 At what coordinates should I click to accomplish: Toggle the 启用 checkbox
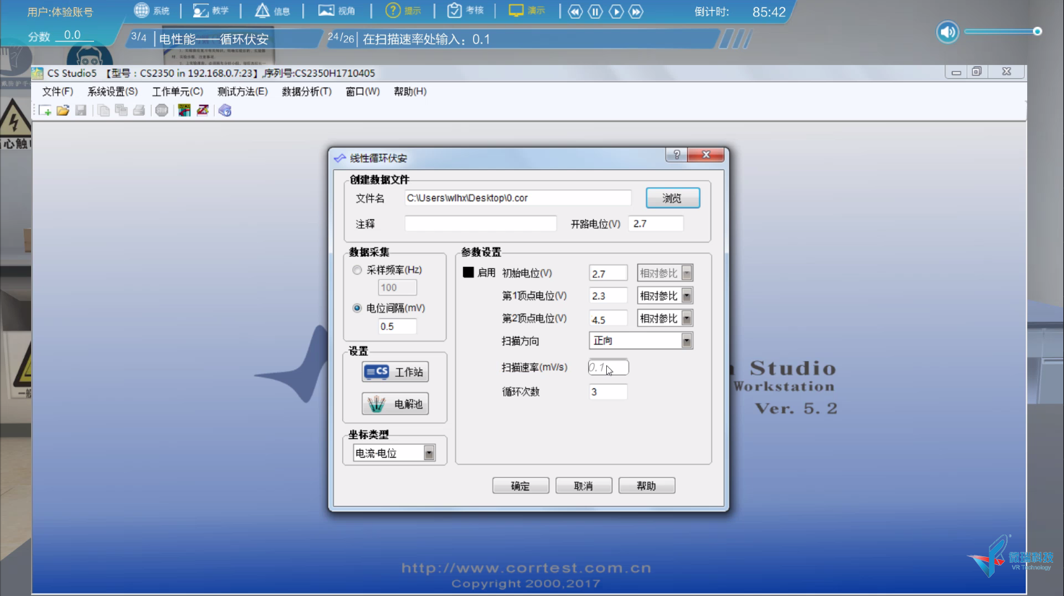click(x=469, y=273)
